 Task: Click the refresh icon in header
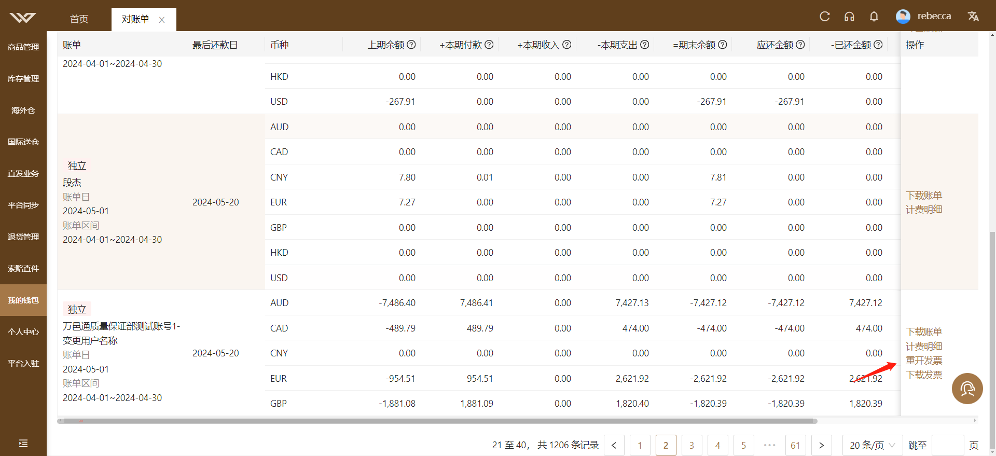(825, 17)
